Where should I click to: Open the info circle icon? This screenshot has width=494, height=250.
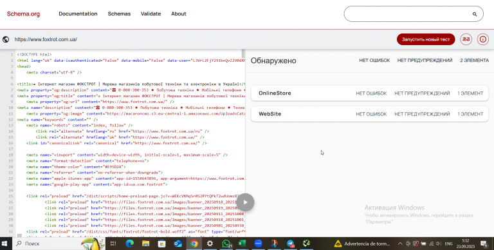click(482, 39)
